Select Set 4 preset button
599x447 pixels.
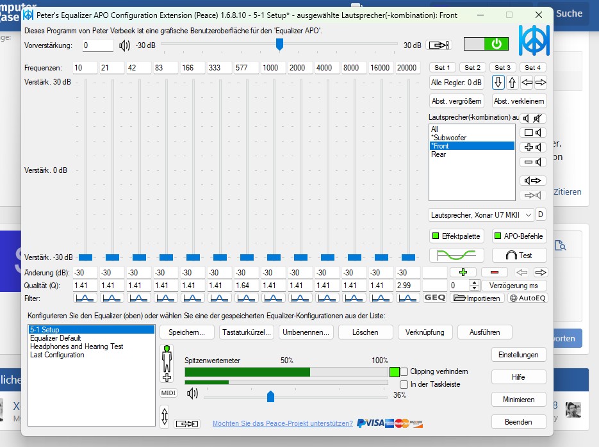pos(533,68)
